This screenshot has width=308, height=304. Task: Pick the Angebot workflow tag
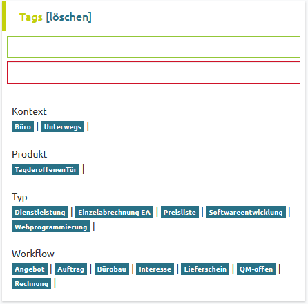(x=30, y=269)
